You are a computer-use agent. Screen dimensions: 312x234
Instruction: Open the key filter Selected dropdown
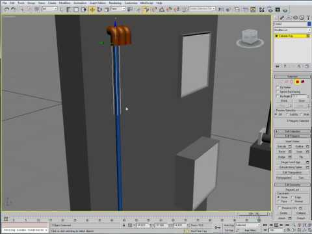click(248, 225)
